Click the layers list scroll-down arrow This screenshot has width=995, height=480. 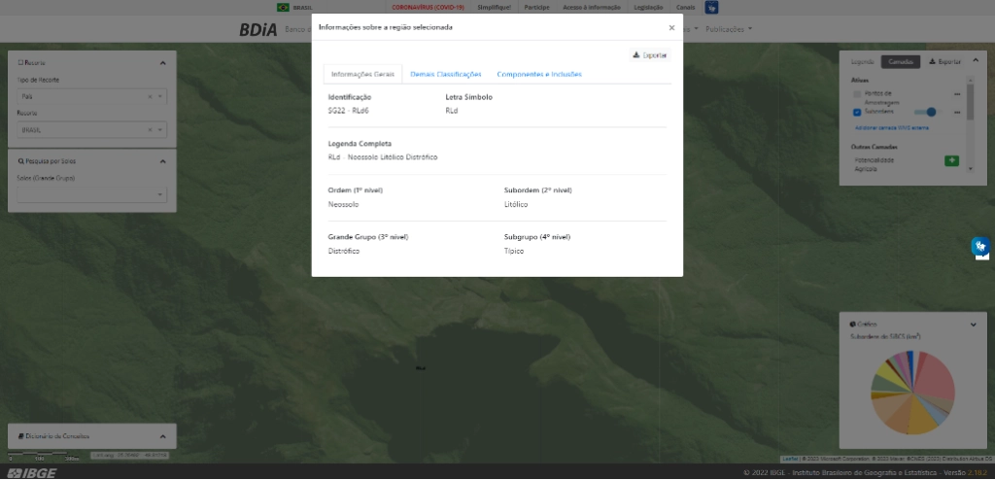[970, 169]
